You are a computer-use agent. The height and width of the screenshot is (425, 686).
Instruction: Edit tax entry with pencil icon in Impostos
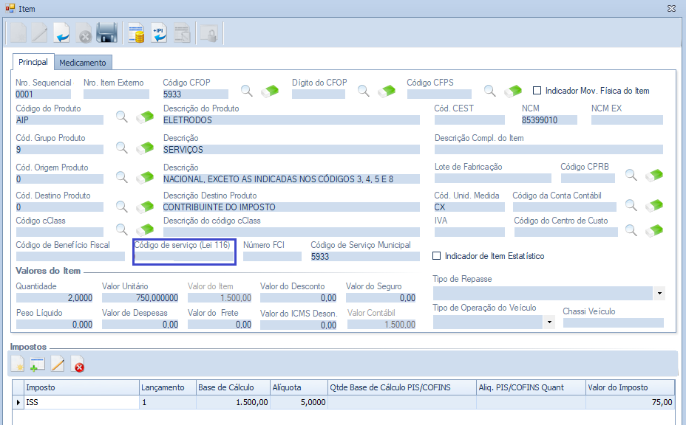tap(57, 364)
